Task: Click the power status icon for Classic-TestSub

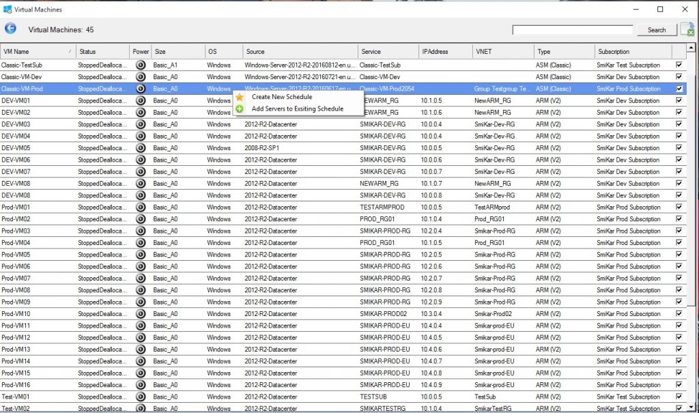Action: (140, 65)
